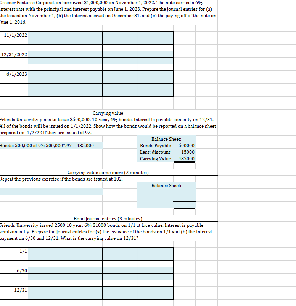The height and width of the screenshot is (306, 296).
Task: Click 'Repeat the previous exercise' instruction text
Action: [x=61, y=179]
